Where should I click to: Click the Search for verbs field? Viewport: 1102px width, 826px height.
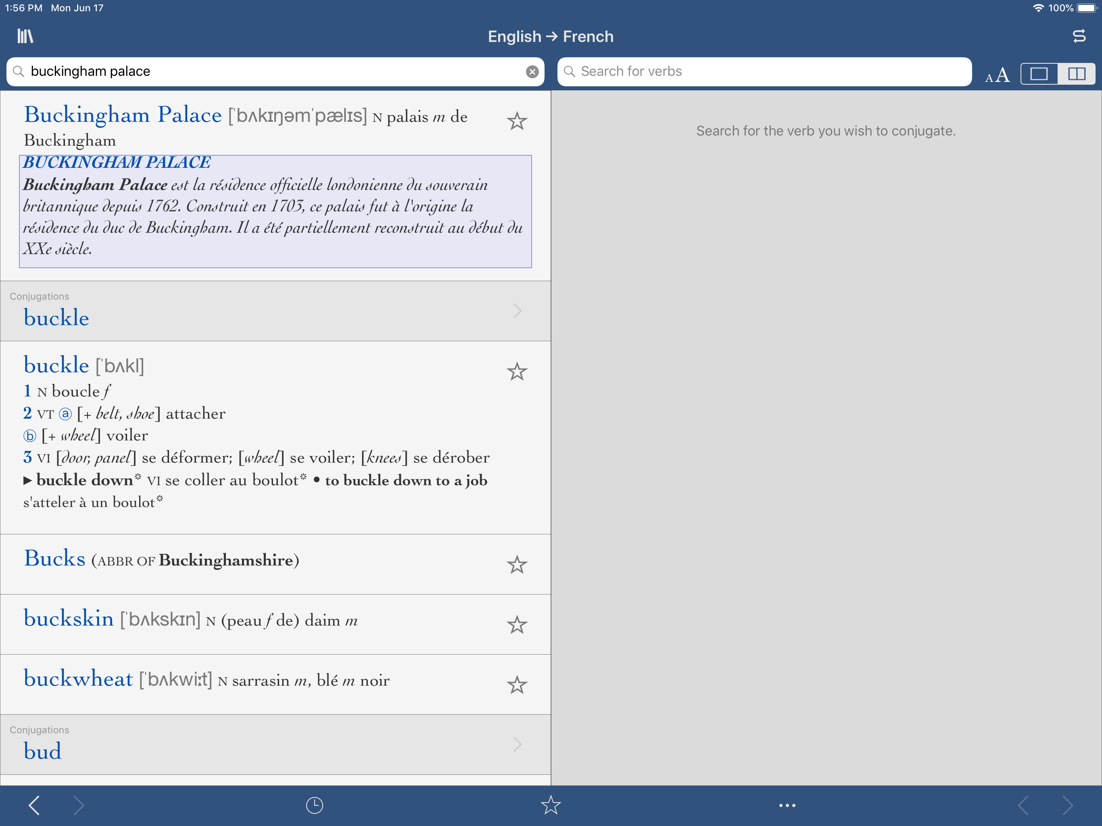coord(764,72)
